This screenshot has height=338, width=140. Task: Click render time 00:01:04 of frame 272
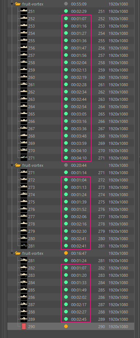click(79, 180)
